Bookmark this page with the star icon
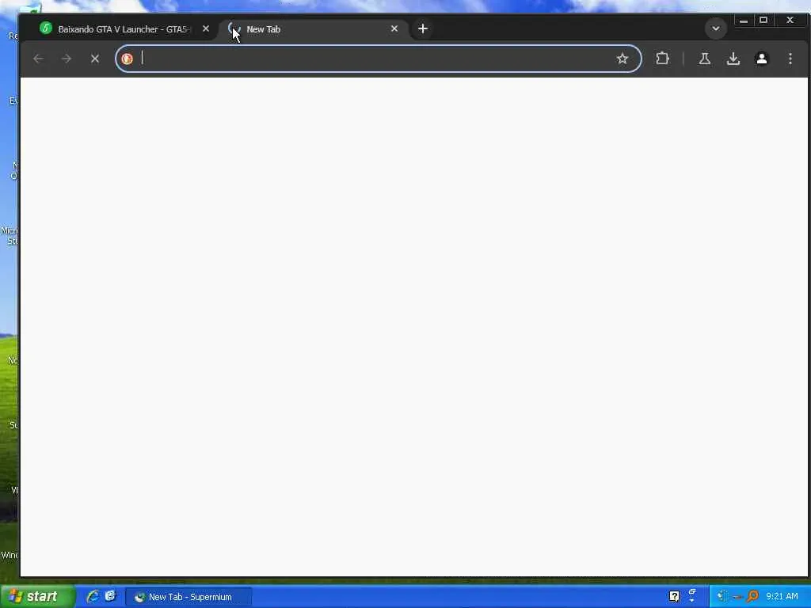The image size is (811, 608). coord(623,59)
